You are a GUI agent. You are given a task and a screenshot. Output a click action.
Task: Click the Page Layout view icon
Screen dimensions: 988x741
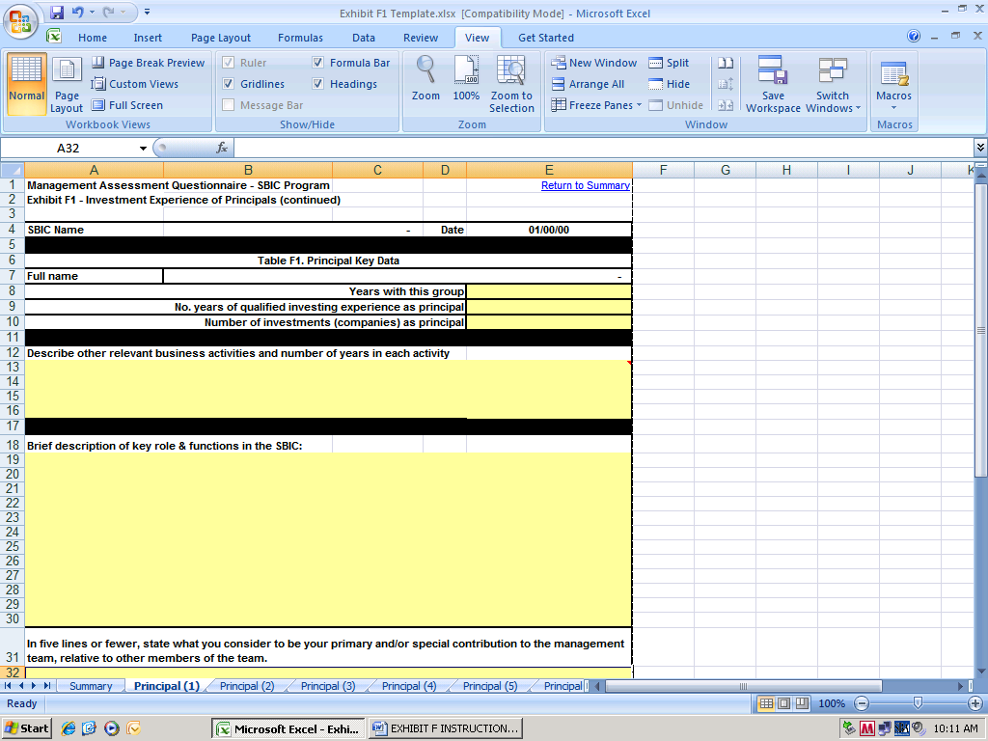click(67, 83)
